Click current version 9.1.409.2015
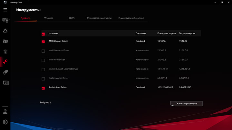The image size is (232, 130). (185, 87)
